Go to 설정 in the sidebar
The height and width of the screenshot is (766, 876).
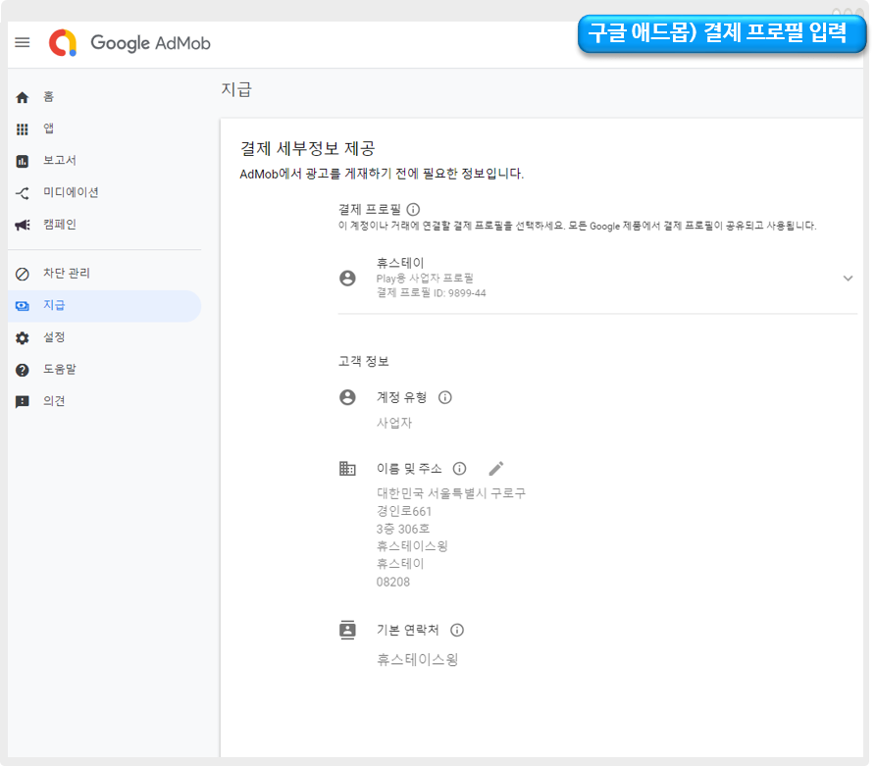tap(54, 337)
